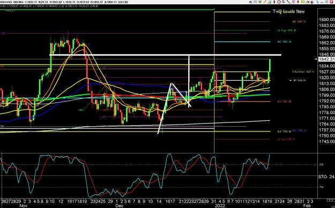Click the icon just left of the magnet
Screen dimensions: 335x208
click(x=308, y=2)
